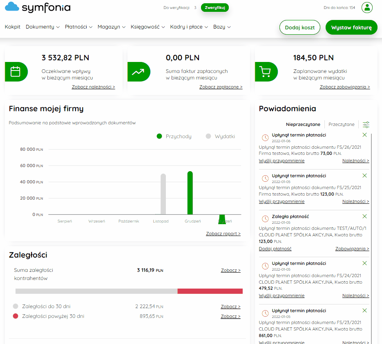Viewport: 382px width, 344px height.
Task: Click Dodaj płatność for TEST/AUTO/1
Action: pos(275,249)
